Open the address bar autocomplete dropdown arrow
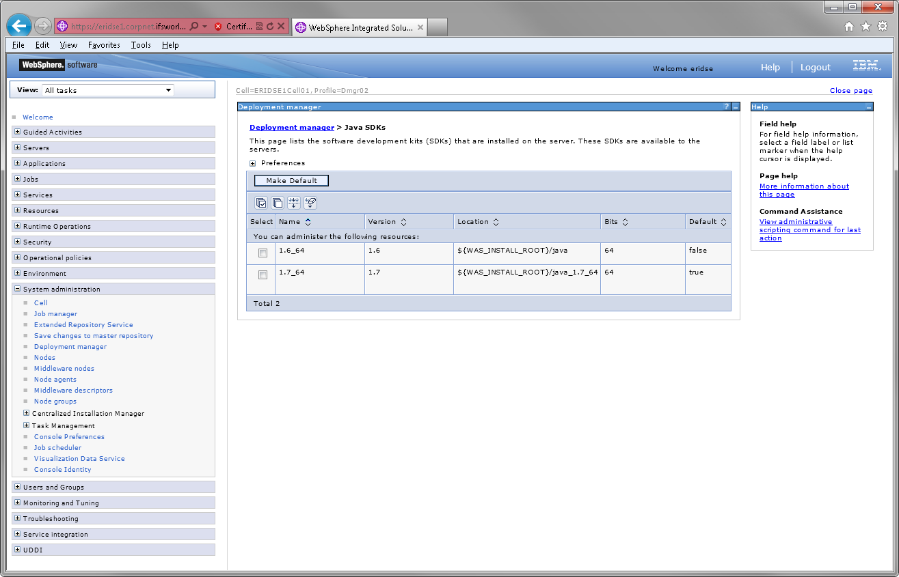Image resolution: width=899 pixels, height=577 pixels. click(x=204, y=27)
